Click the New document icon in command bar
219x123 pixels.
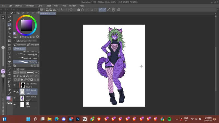pyautogui.click(x=47, y=10)
